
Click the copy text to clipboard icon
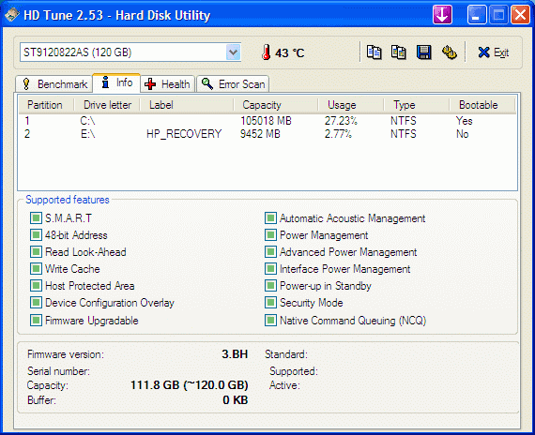pyautogui.click(x=374, y=52)
